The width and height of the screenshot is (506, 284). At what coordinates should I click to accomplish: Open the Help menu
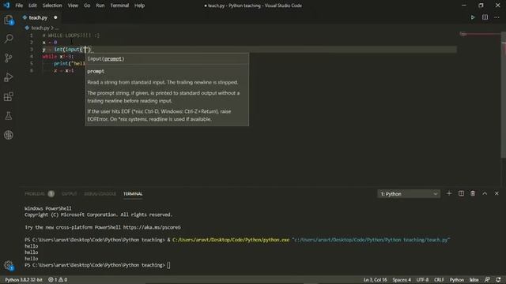(x=139, y=6)
